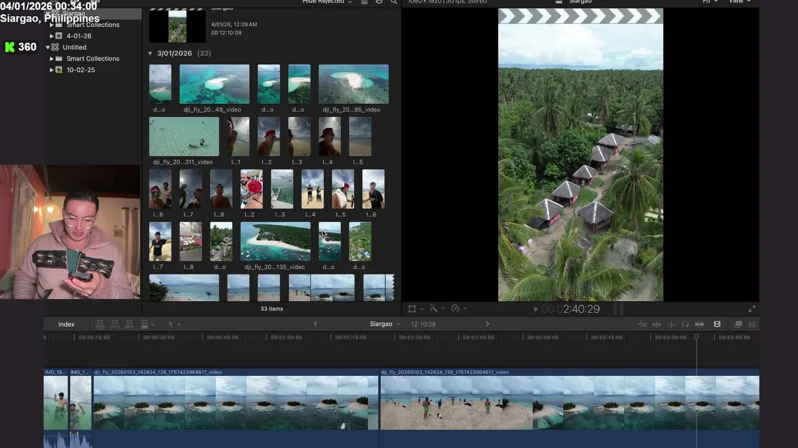Click the '33 items' count label
Image resolution: width=798 pixels, height=448 pixels.
[x=271, y=309]
